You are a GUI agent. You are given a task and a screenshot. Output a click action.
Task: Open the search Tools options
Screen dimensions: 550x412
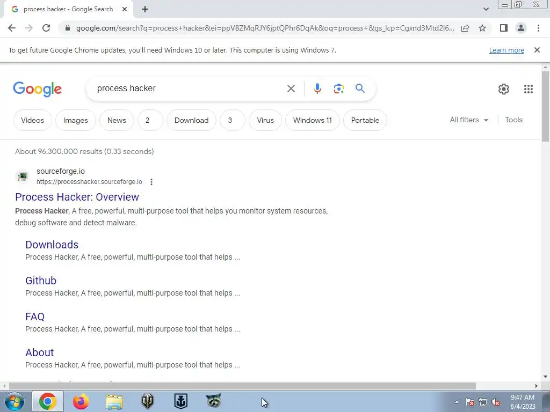[x=513, y=120]
